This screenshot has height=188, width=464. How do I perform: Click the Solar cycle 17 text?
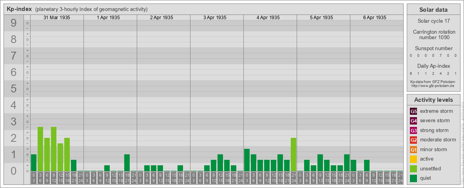click(433, 21)
